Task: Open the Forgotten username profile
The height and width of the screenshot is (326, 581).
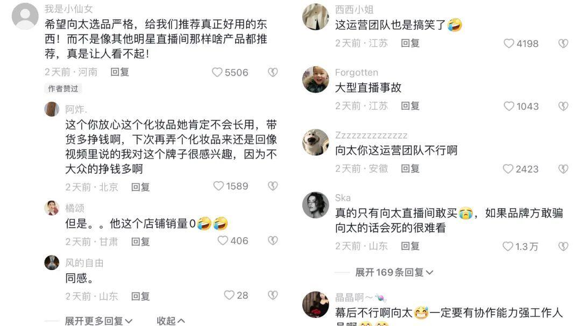Action: pos(357,72)
